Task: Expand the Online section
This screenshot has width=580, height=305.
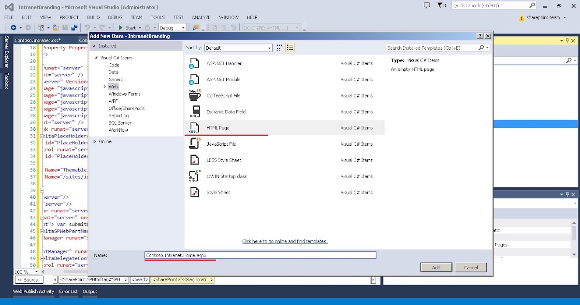Action: [x=95, y=141]
